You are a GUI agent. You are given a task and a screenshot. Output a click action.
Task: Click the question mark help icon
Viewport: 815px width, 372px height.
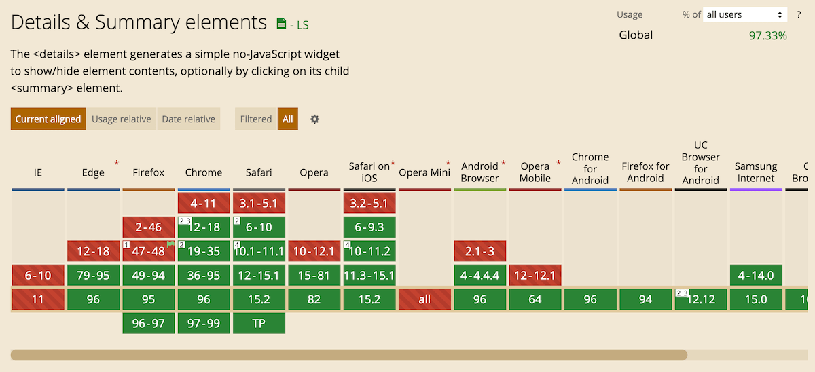point(799,14)
